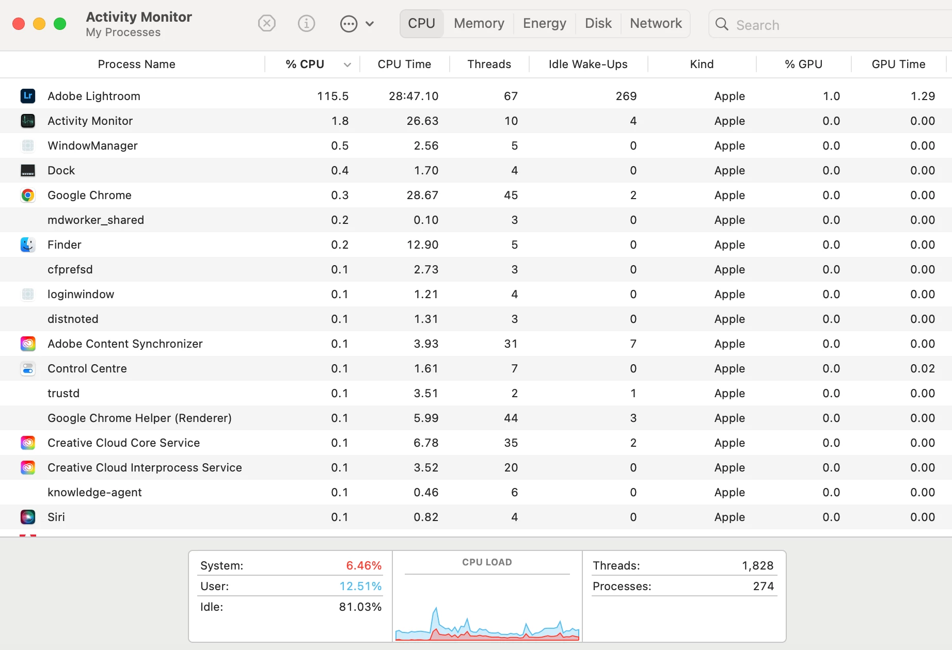The width and height of the screenshot is (952, 650).
Task: Sort by % GPU column header
Action: (804, 64)
